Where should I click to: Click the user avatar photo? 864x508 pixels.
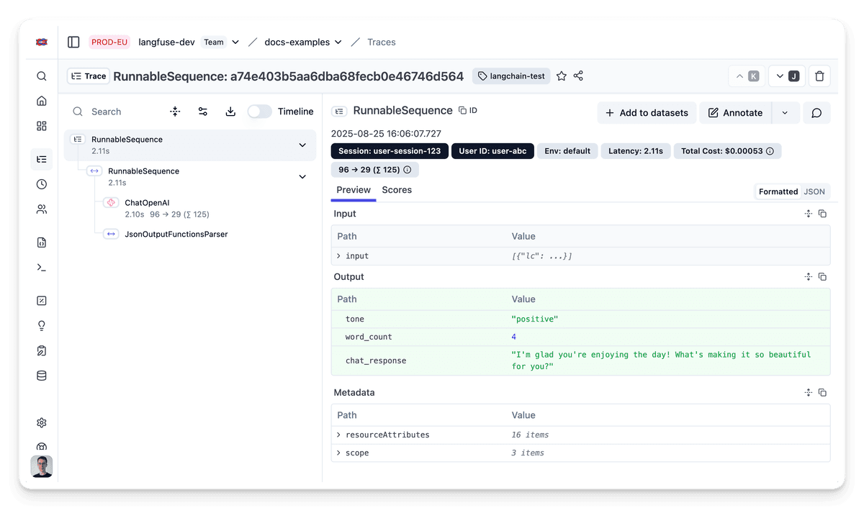pyautogui.click(x=42, y=466)
